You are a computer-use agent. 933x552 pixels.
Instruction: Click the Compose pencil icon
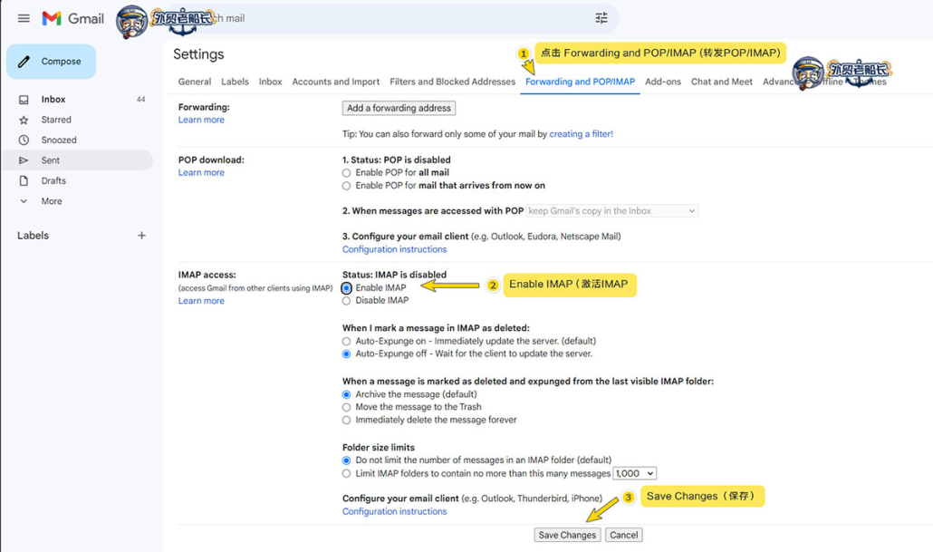[x=24, y=62]
